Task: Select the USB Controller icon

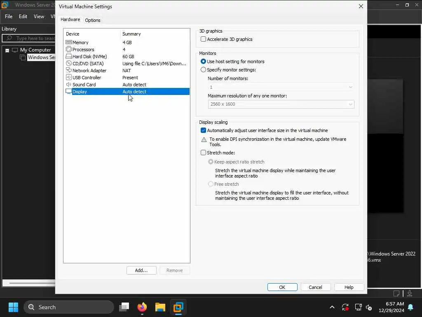Action: pos(69,77)
